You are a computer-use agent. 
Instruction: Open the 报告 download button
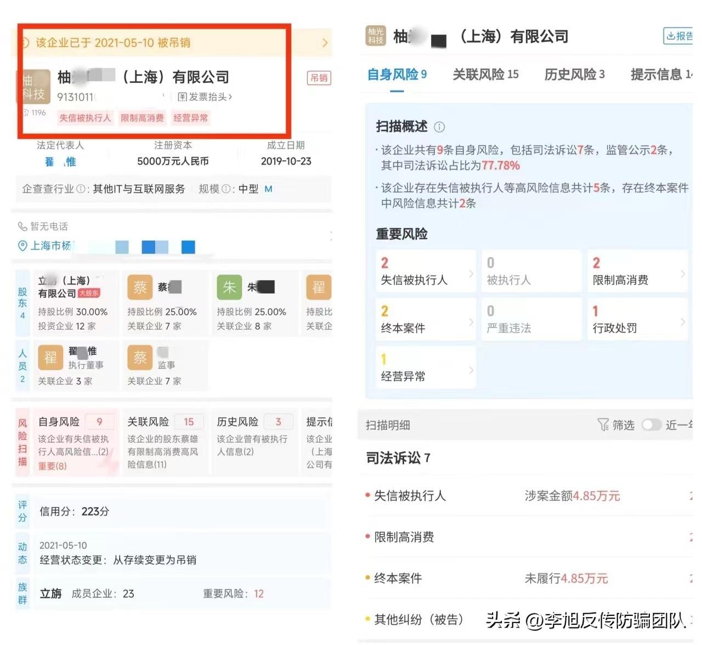678,36
